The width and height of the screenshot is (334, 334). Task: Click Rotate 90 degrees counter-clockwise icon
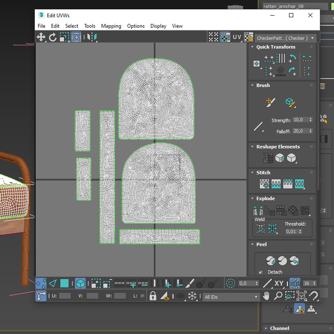coord(292,58)
